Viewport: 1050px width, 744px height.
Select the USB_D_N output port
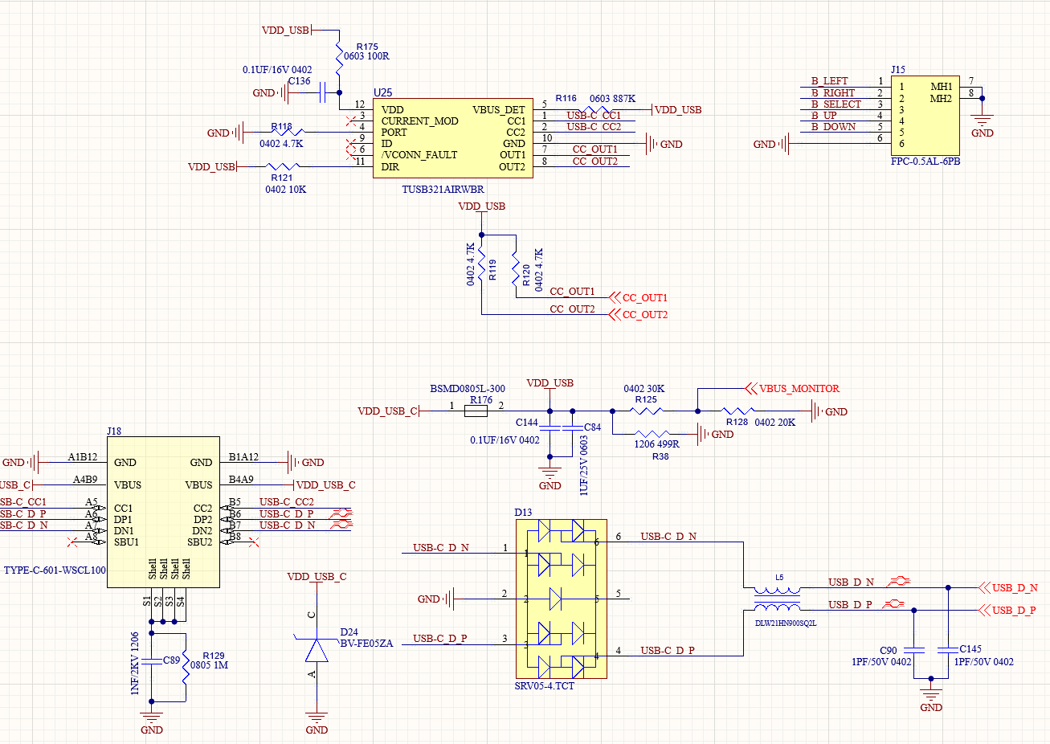(1009, 587)
